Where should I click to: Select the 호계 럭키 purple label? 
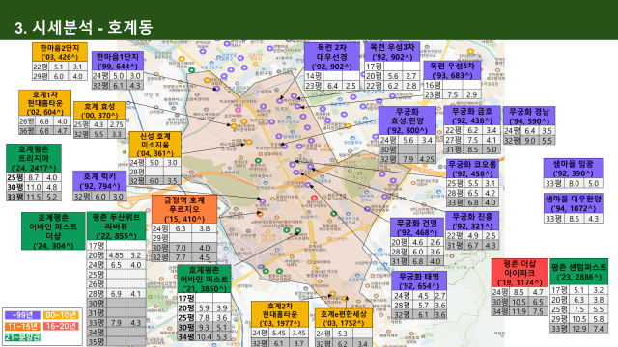(x=99, y=181)
